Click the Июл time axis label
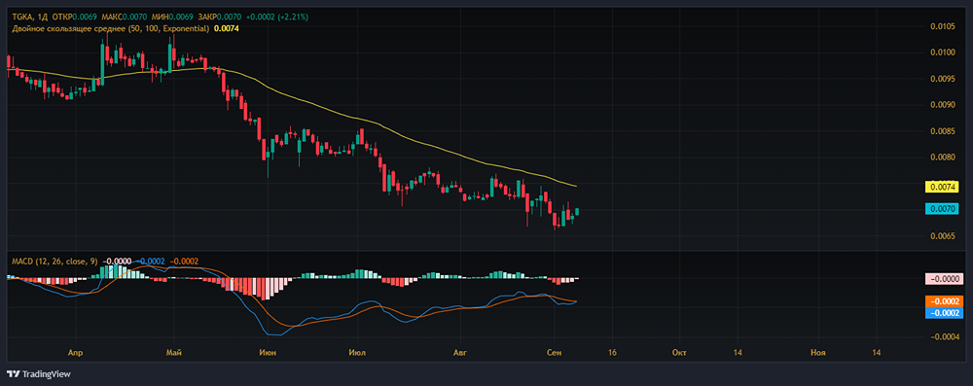The height and width of the screenshot is (386, 973). pyautogui.click(x=357, y=353)
